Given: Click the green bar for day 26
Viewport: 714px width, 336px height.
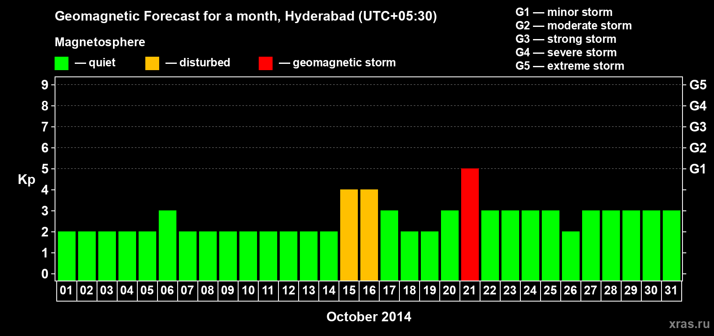Looking at the screenshot, I should coord(571,256).
